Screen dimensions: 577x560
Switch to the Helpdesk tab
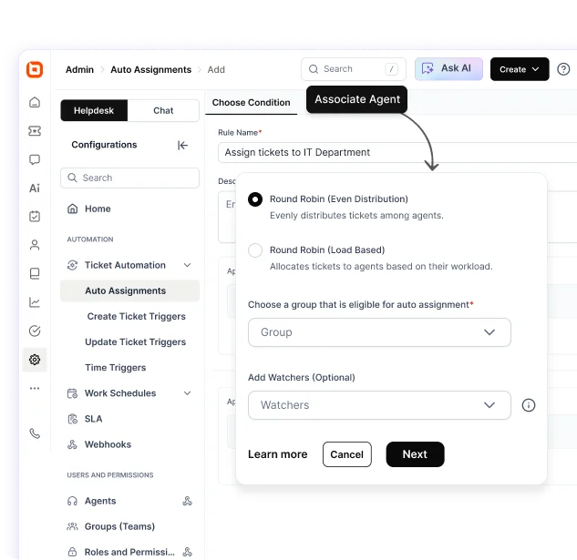[x=94, y=110]
